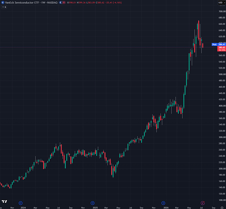The width and height of the screenshot is (226, 209).
Task: Click the Mar 2026 label on time axis
Action: [177, 208]
